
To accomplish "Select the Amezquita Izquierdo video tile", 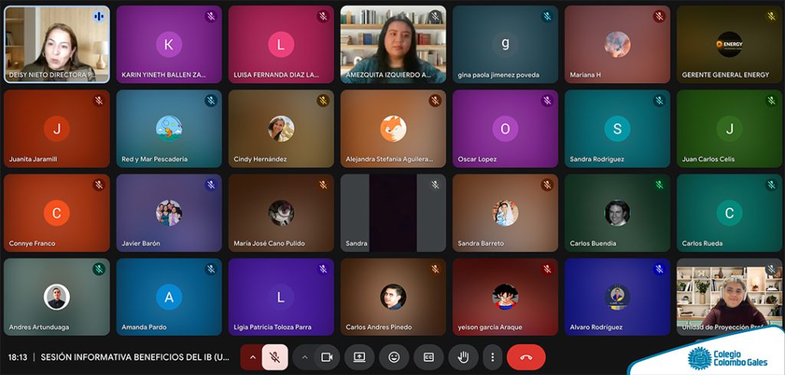I will pos(393,44).
